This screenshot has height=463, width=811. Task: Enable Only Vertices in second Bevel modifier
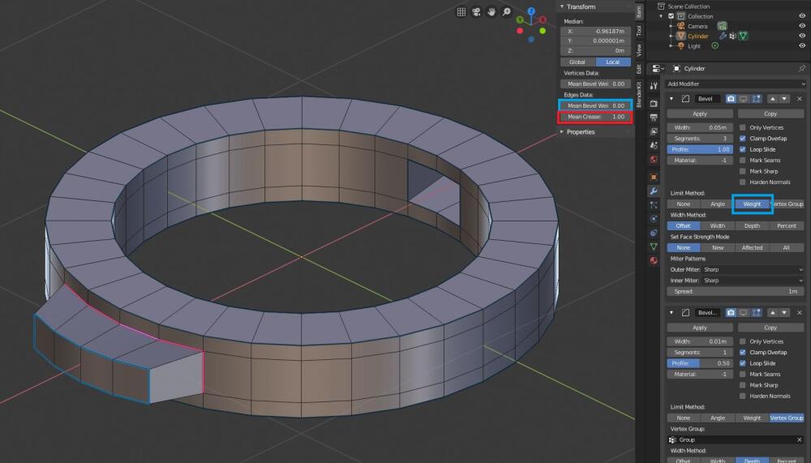(x=743, y=341)
